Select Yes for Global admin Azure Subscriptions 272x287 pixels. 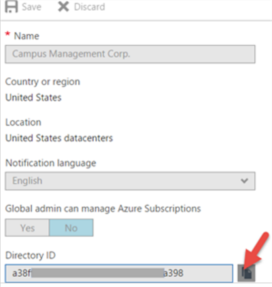click(27, 228)
